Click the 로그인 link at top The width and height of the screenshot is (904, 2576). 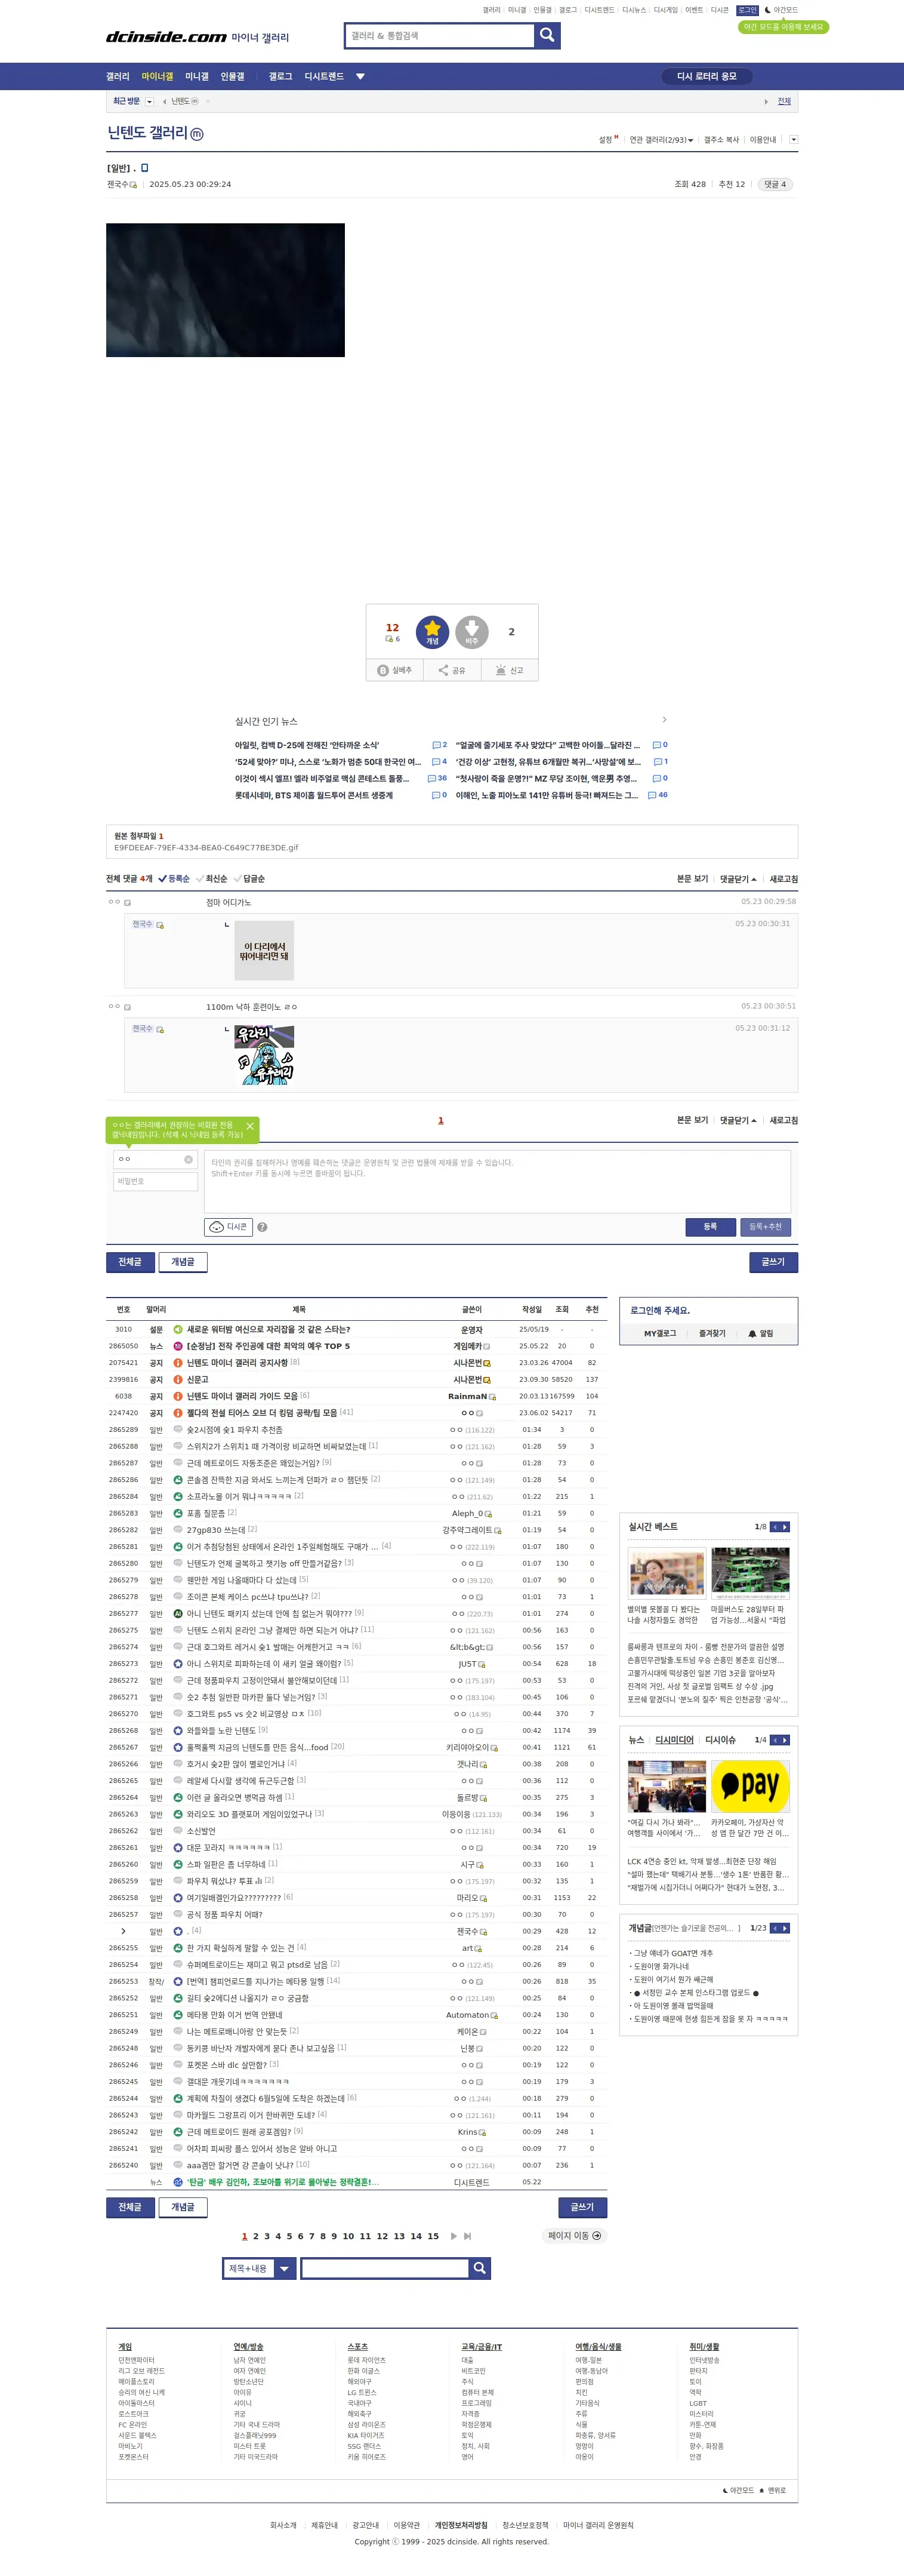tap(747, 10)
